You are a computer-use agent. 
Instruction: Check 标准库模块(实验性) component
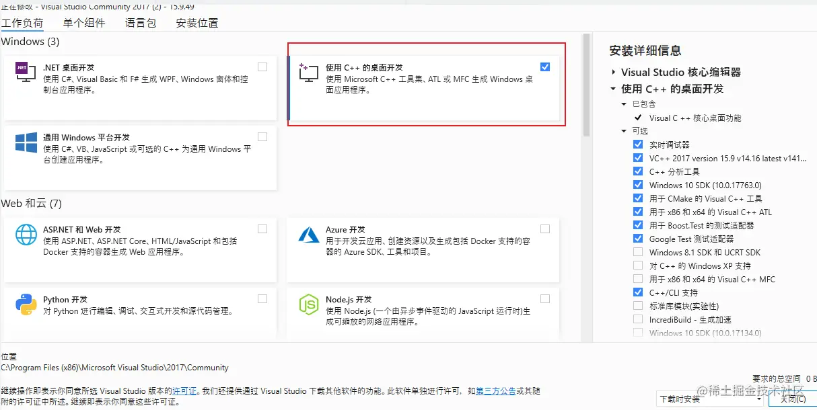pos(638,306)
